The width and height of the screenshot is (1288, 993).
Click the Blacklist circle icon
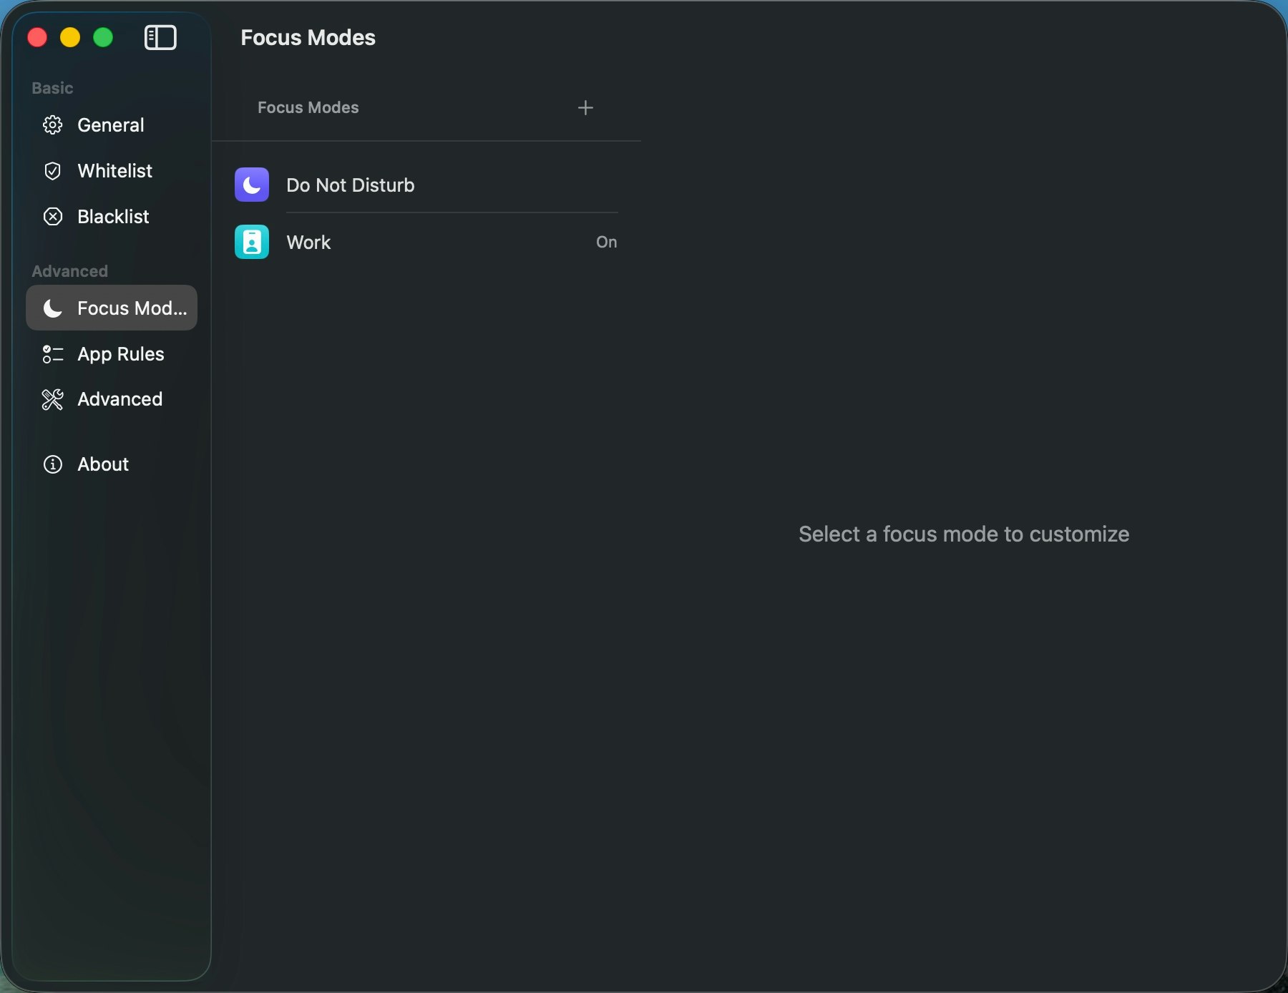coord(52,216)
